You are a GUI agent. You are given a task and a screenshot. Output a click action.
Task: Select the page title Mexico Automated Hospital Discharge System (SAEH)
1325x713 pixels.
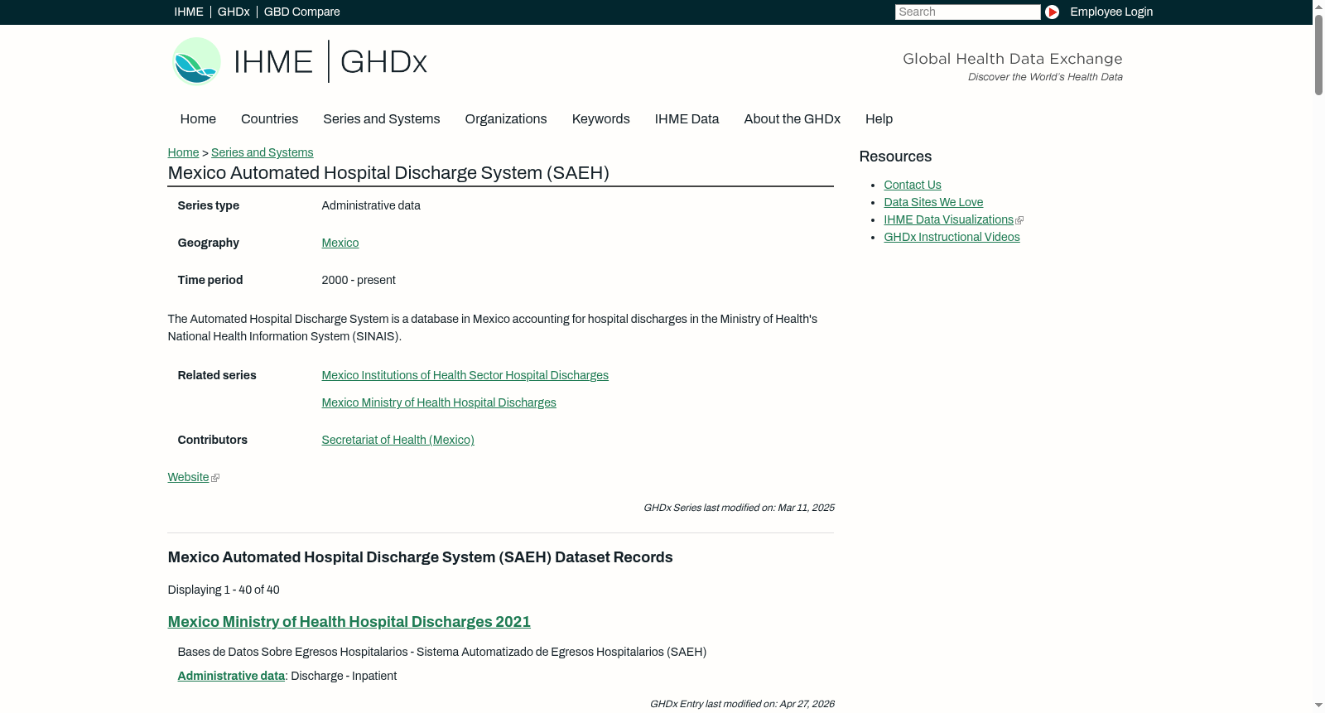[388, 173]
